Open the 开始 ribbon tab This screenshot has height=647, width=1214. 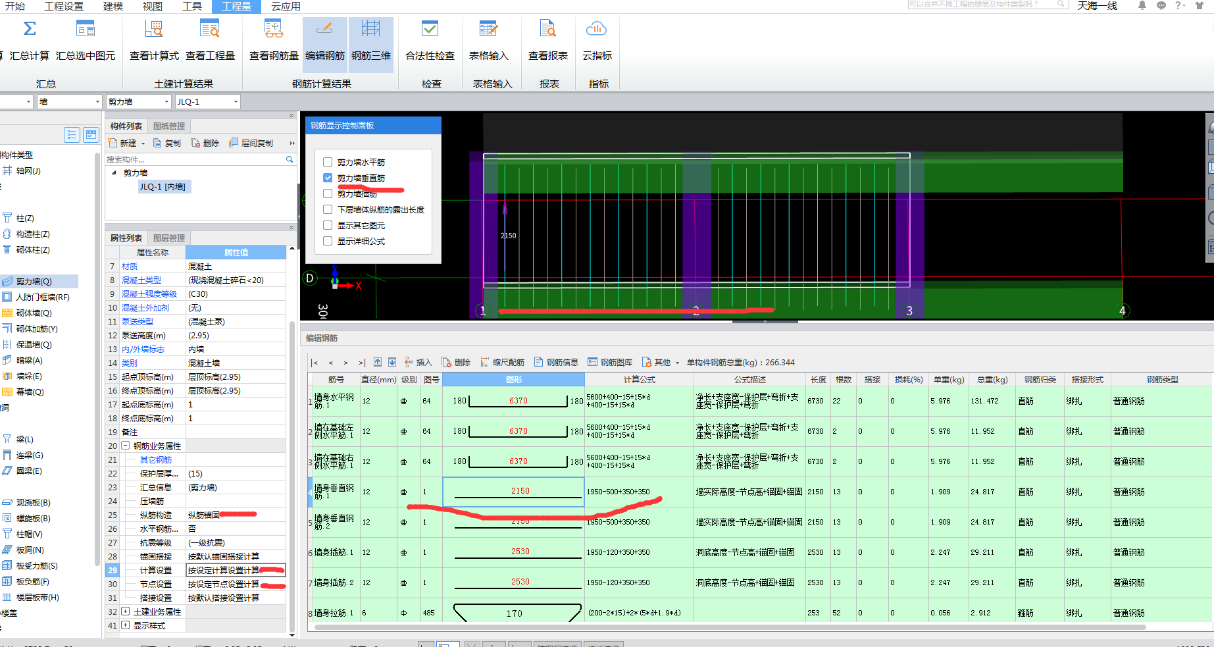[15, 6]
